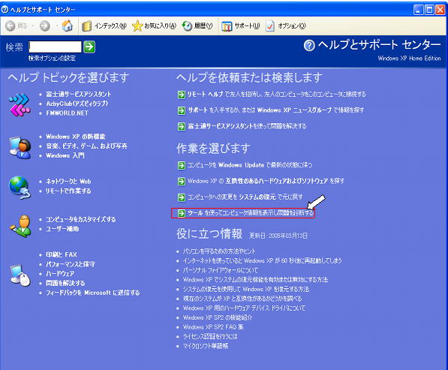Open the Home house icon
The height and width of the screenshot is (370, 448).
tap(67, 26)
